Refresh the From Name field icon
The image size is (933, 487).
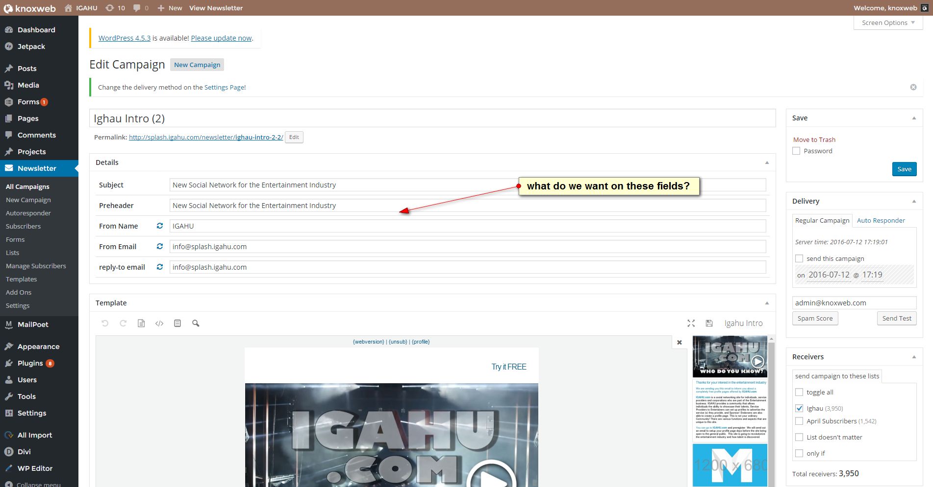(160, 226)
